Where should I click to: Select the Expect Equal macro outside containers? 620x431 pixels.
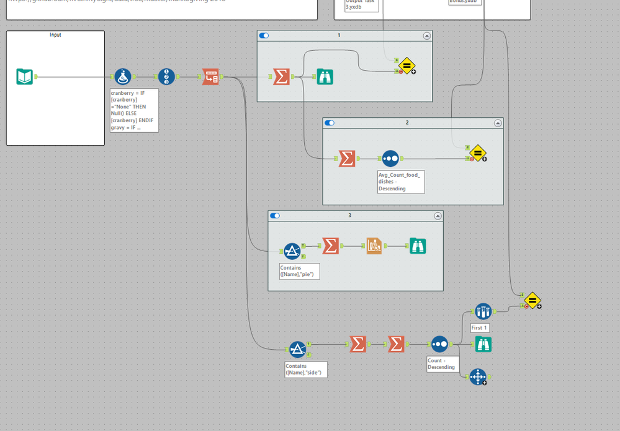(532, 301)
